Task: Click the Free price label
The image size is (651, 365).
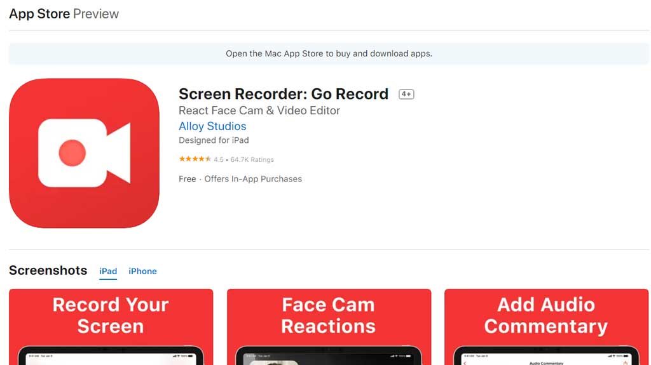Action: click(187, 179)
